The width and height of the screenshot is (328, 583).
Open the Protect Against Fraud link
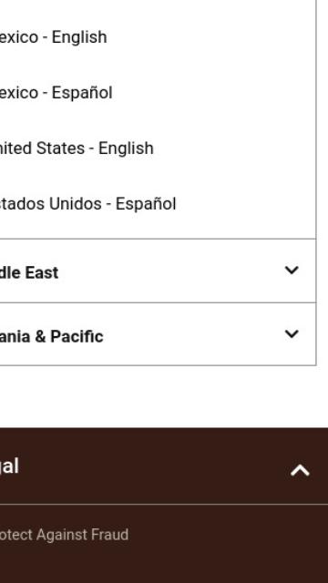(64, 535)
